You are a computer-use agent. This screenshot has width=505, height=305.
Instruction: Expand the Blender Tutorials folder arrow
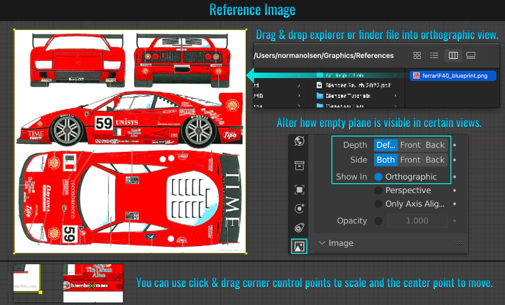(395, 96)
